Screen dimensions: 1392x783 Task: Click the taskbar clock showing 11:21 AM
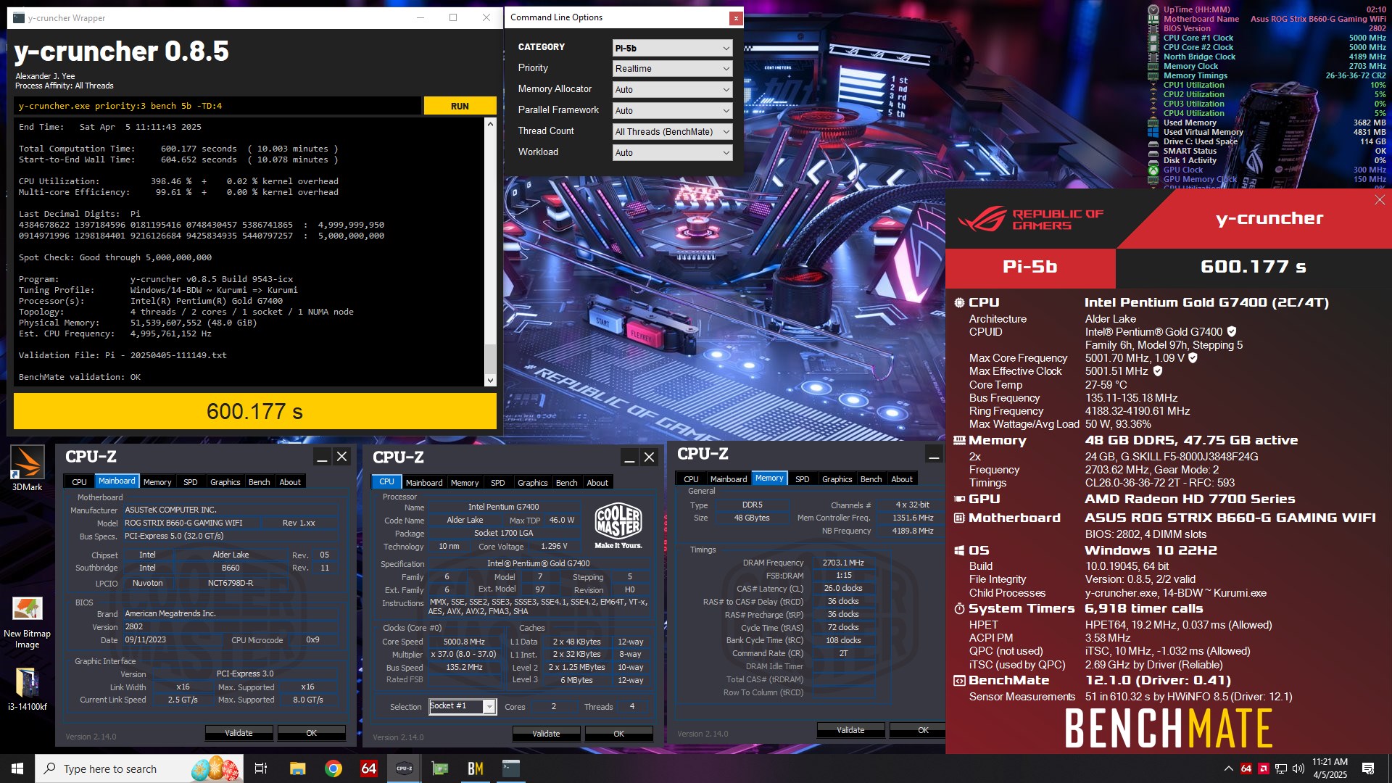click(1330, 768)
